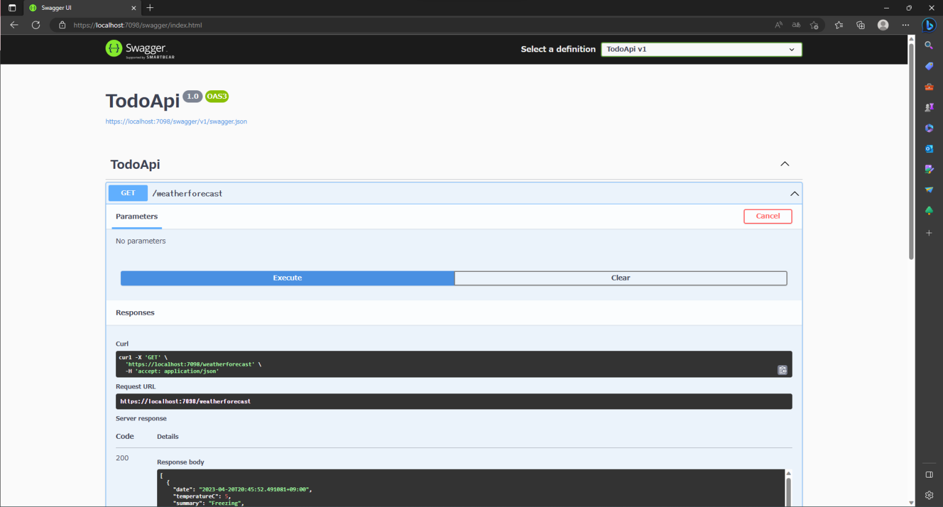Copy the curl command to clipboard
This screenshot has width=943, height=507.
pyautogui.click(x=782, y=370)
